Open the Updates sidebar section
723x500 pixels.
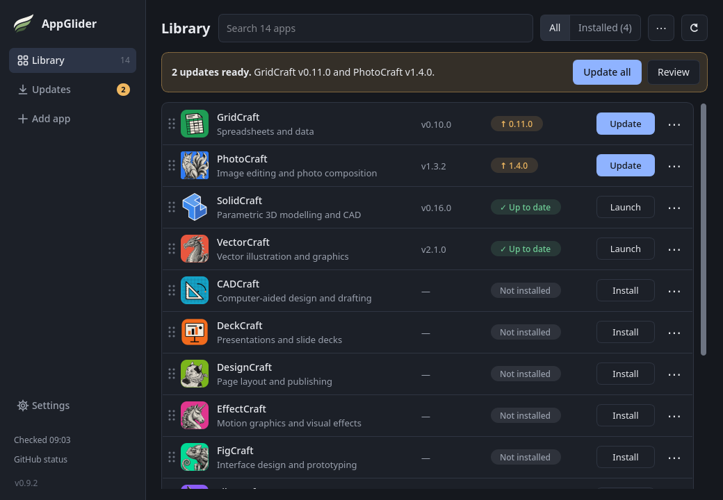72,90
